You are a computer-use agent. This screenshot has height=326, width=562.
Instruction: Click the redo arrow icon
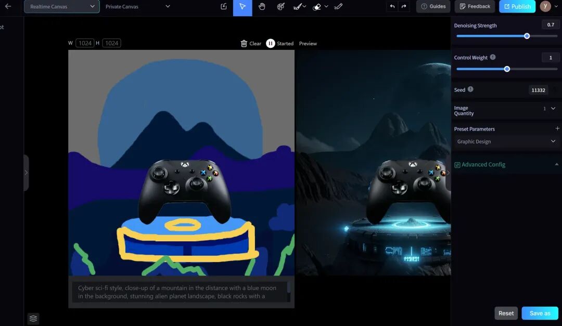pos(404,6)
